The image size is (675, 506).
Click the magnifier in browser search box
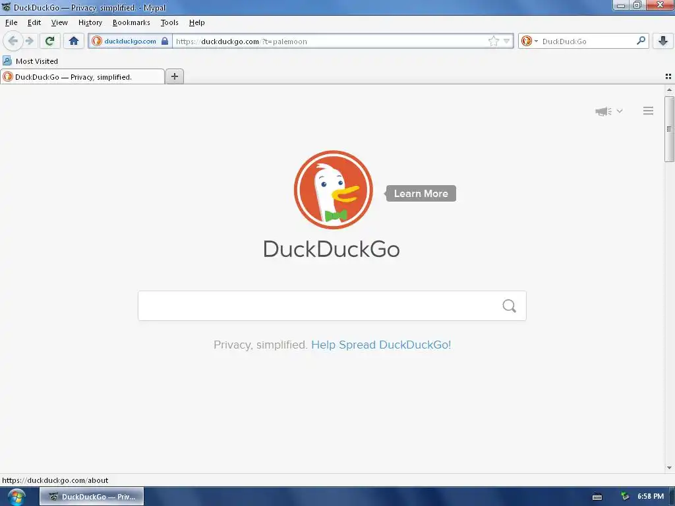[641, 41]
